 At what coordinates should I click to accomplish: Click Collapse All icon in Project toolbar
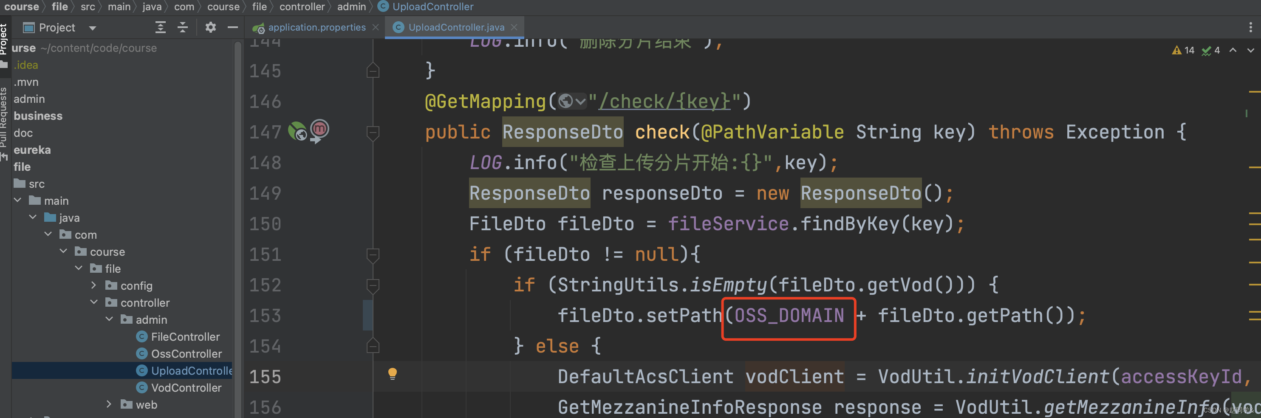pos(183,28)
